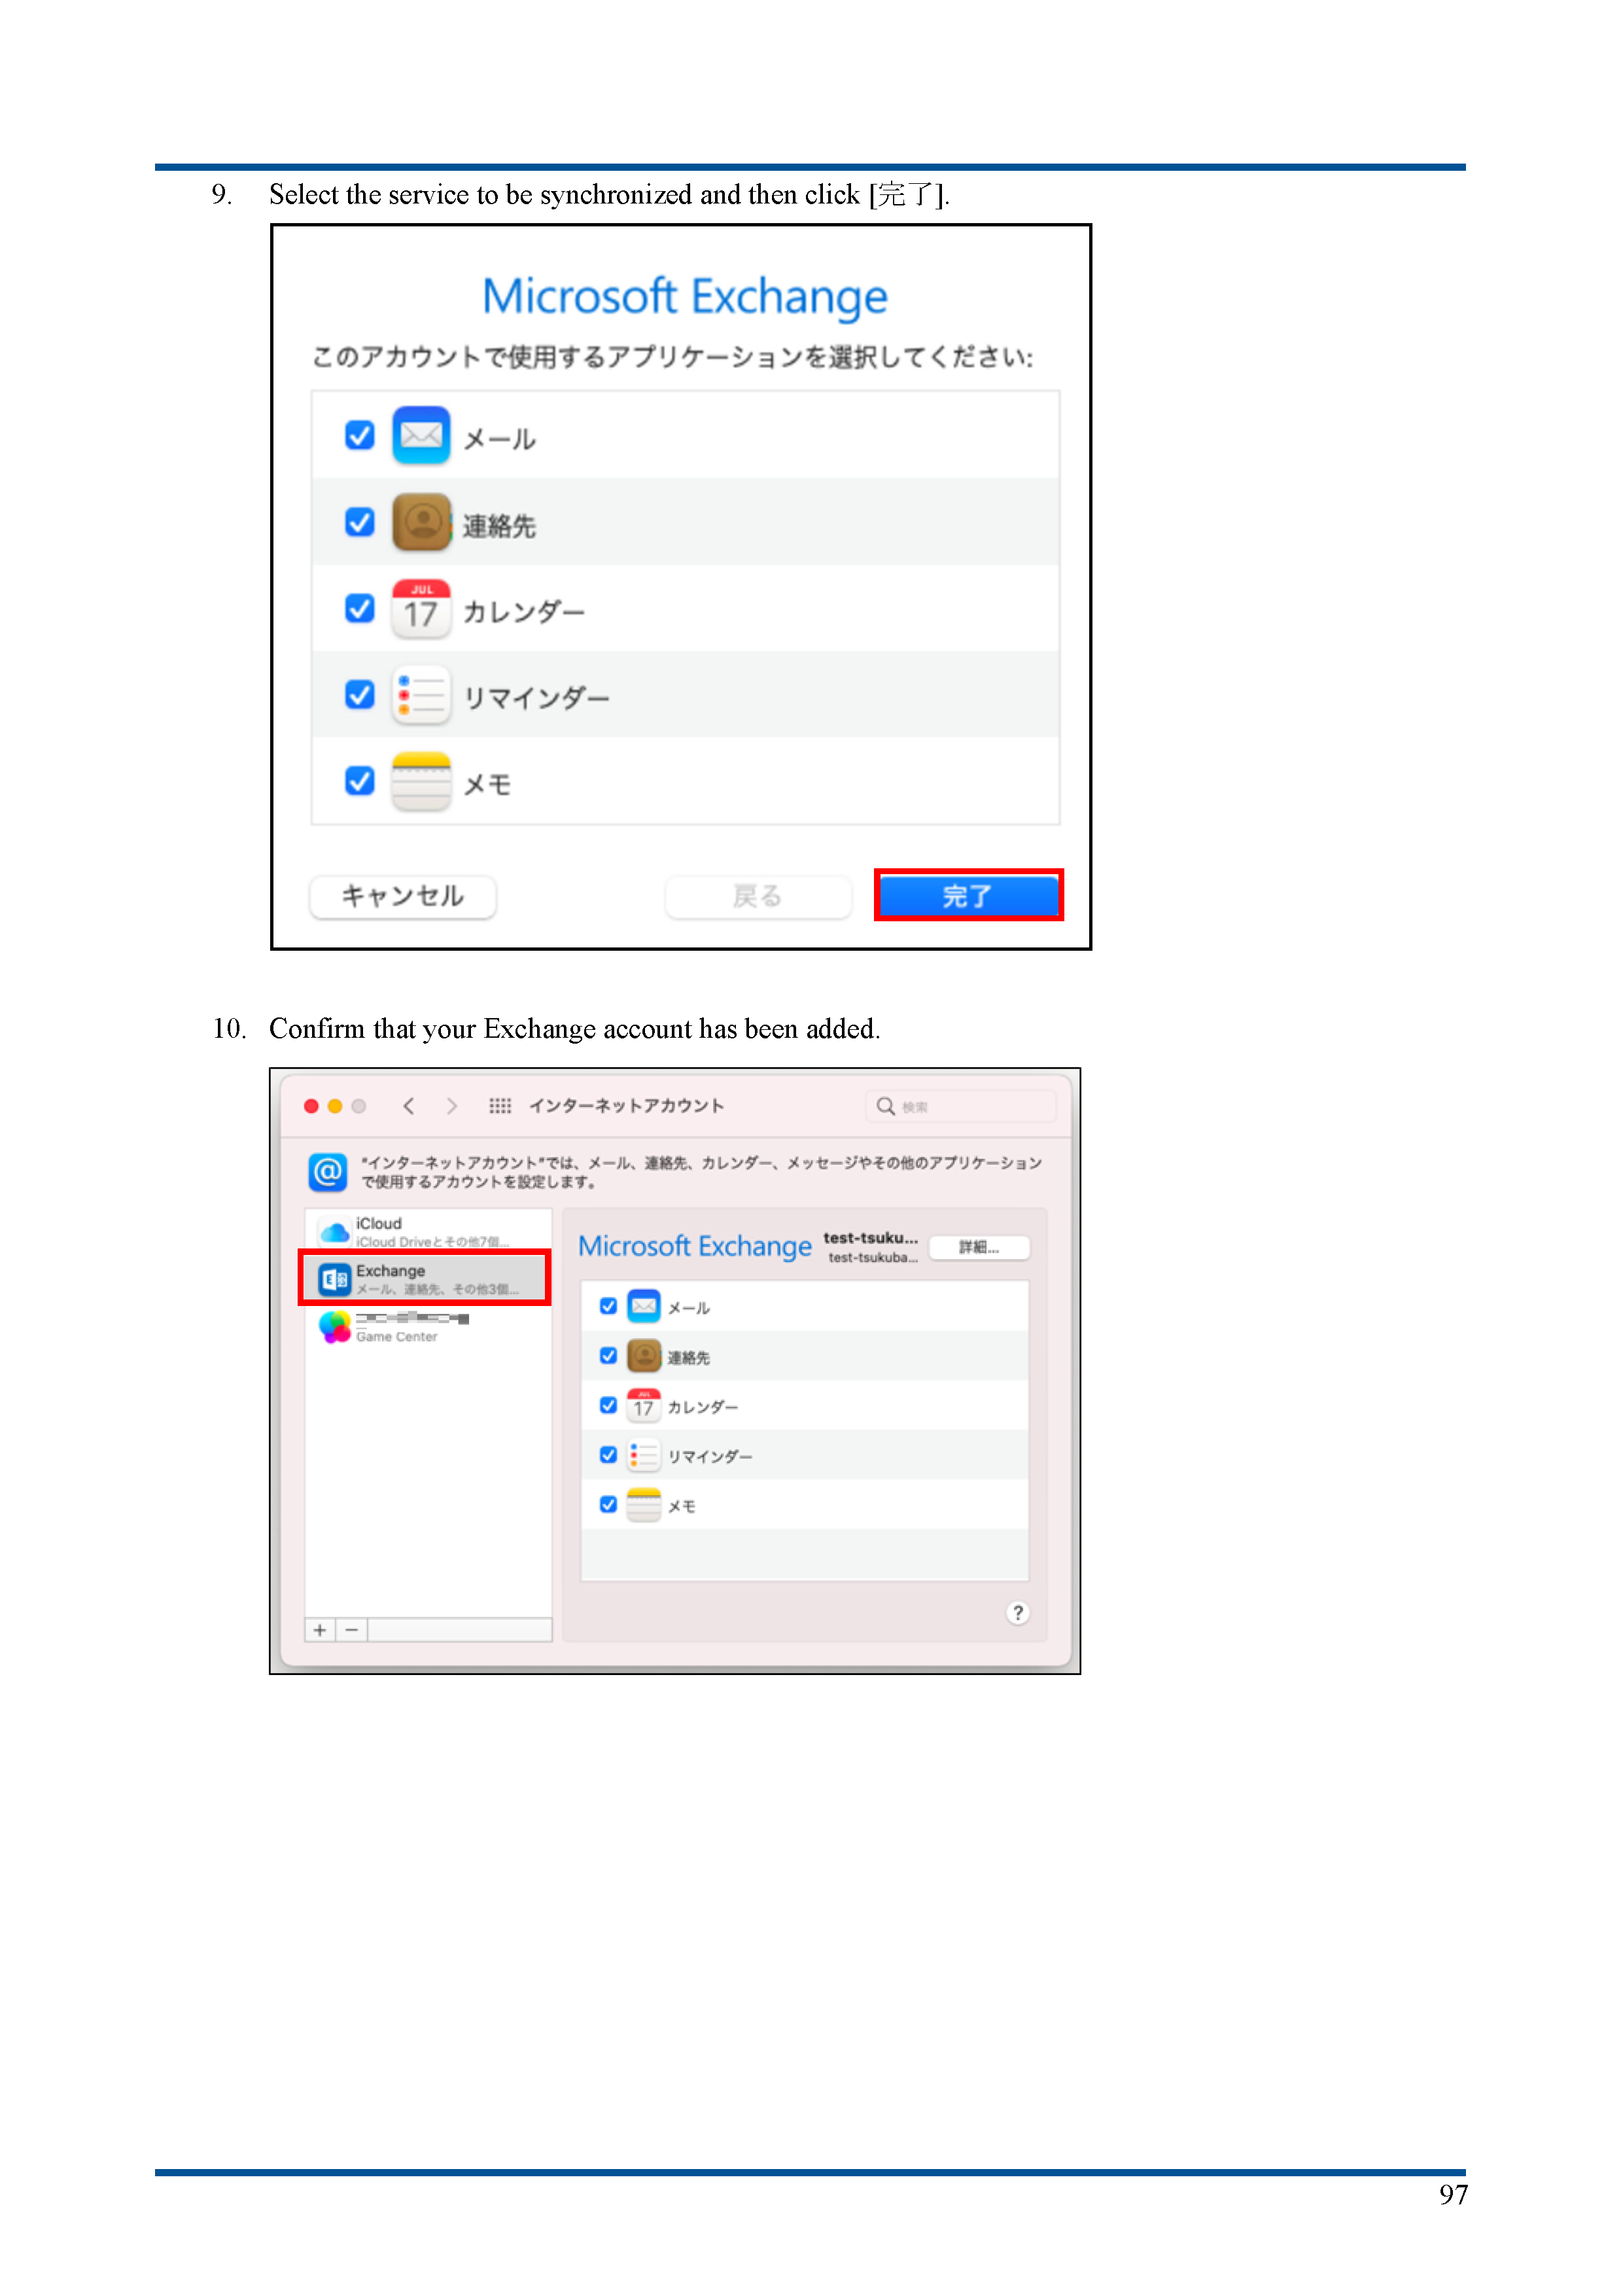Go back with the left chevron

408,1106
